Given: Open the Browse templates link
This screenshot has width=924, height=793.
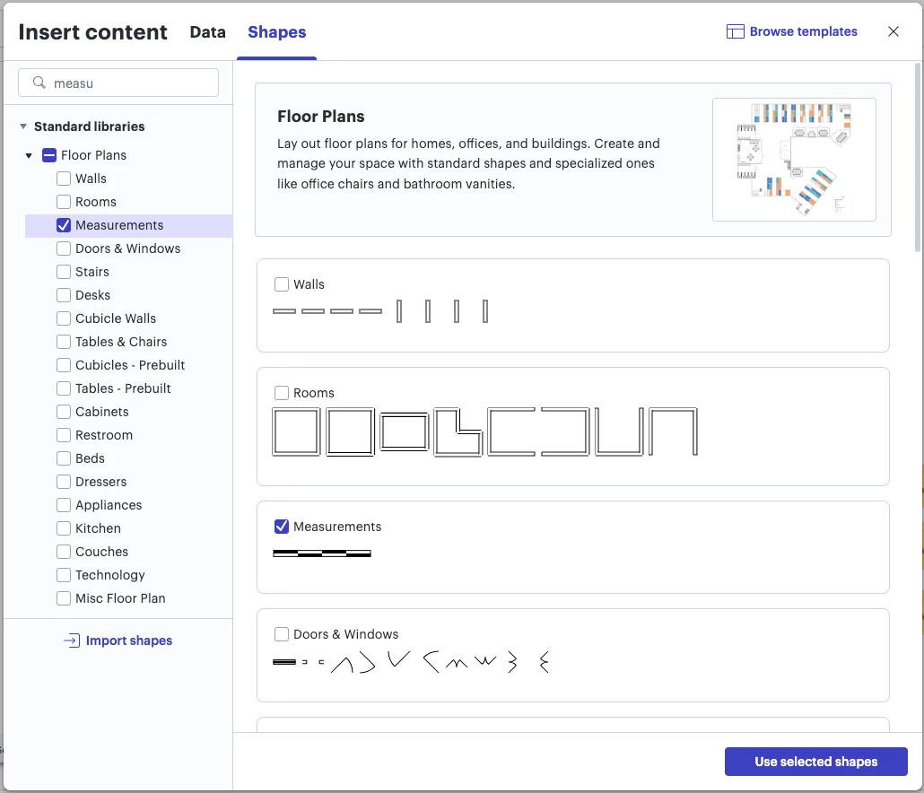Looking at the screenshot, I should [803, 32].
